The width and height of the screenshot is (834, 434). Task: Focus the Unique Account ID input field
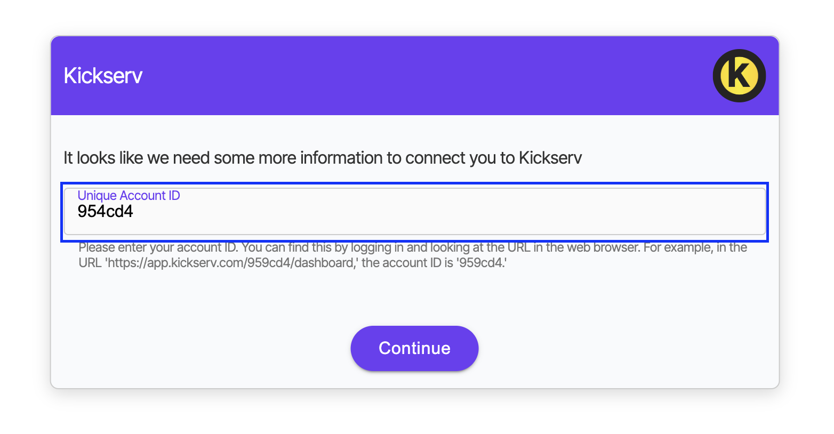click(415, 212)
